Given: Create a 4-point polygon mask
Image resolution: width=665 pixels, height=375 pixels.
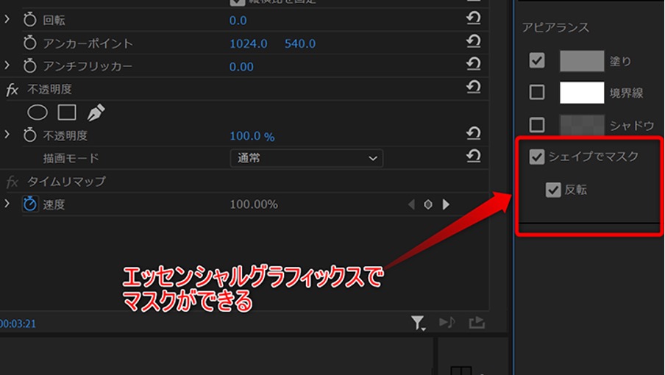Looking at the screenshot, I should pos(67,113).
